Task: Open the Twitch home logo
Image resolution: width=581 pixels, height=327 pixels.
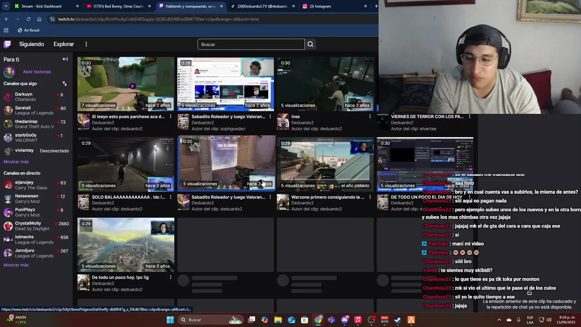Action: tap(7, 44)
